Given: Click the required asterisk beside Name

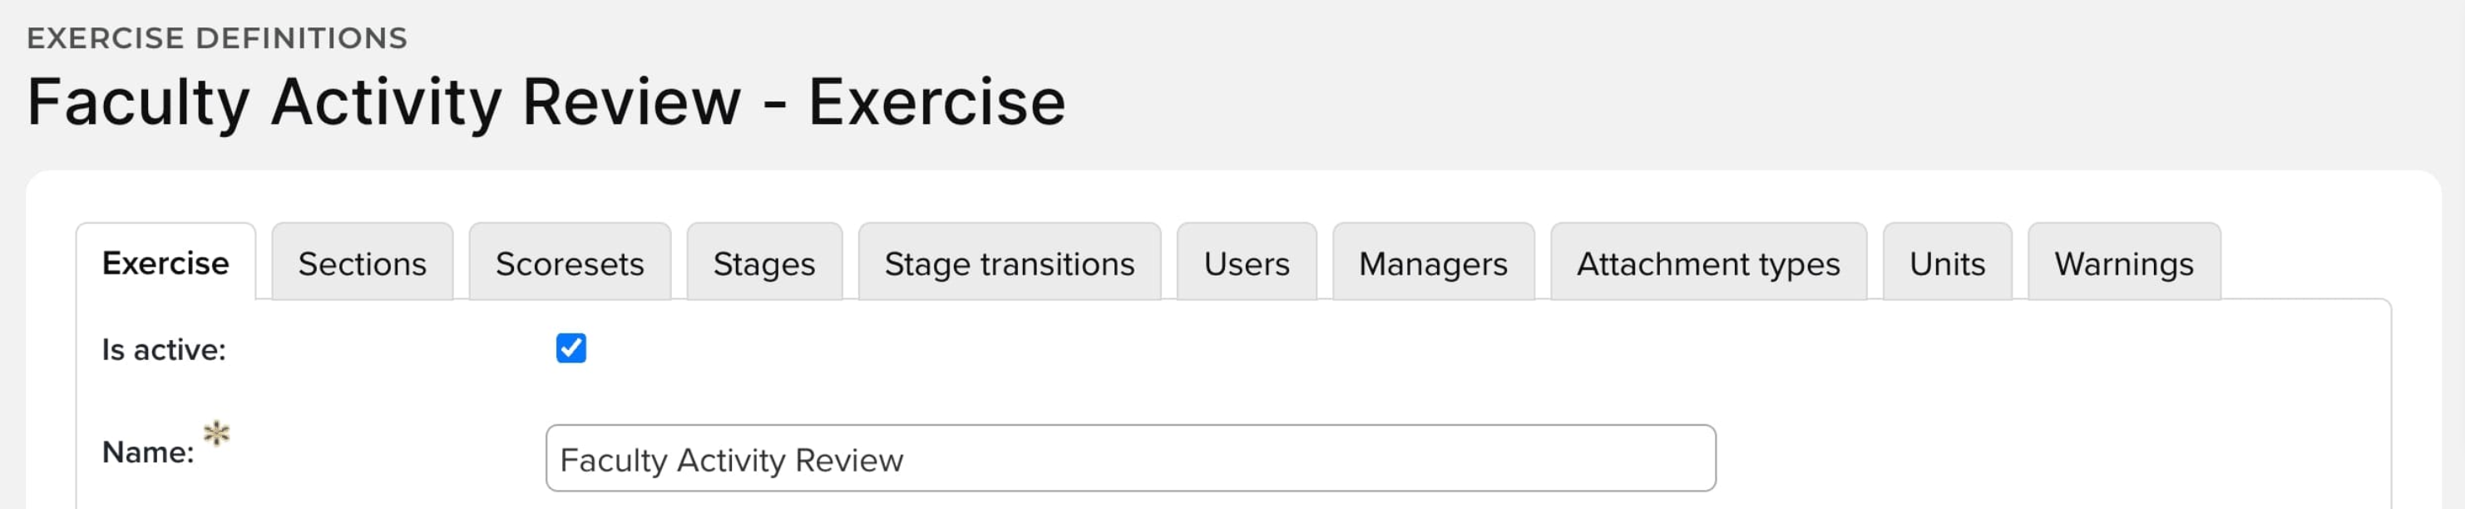Looking at the screenshot, I should [x=217, y=433].
